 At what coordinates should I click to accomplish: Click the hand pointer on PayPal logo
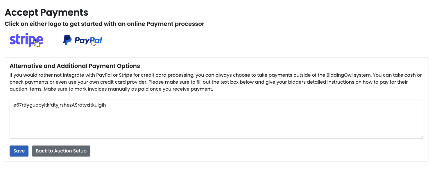pos(93,43)
